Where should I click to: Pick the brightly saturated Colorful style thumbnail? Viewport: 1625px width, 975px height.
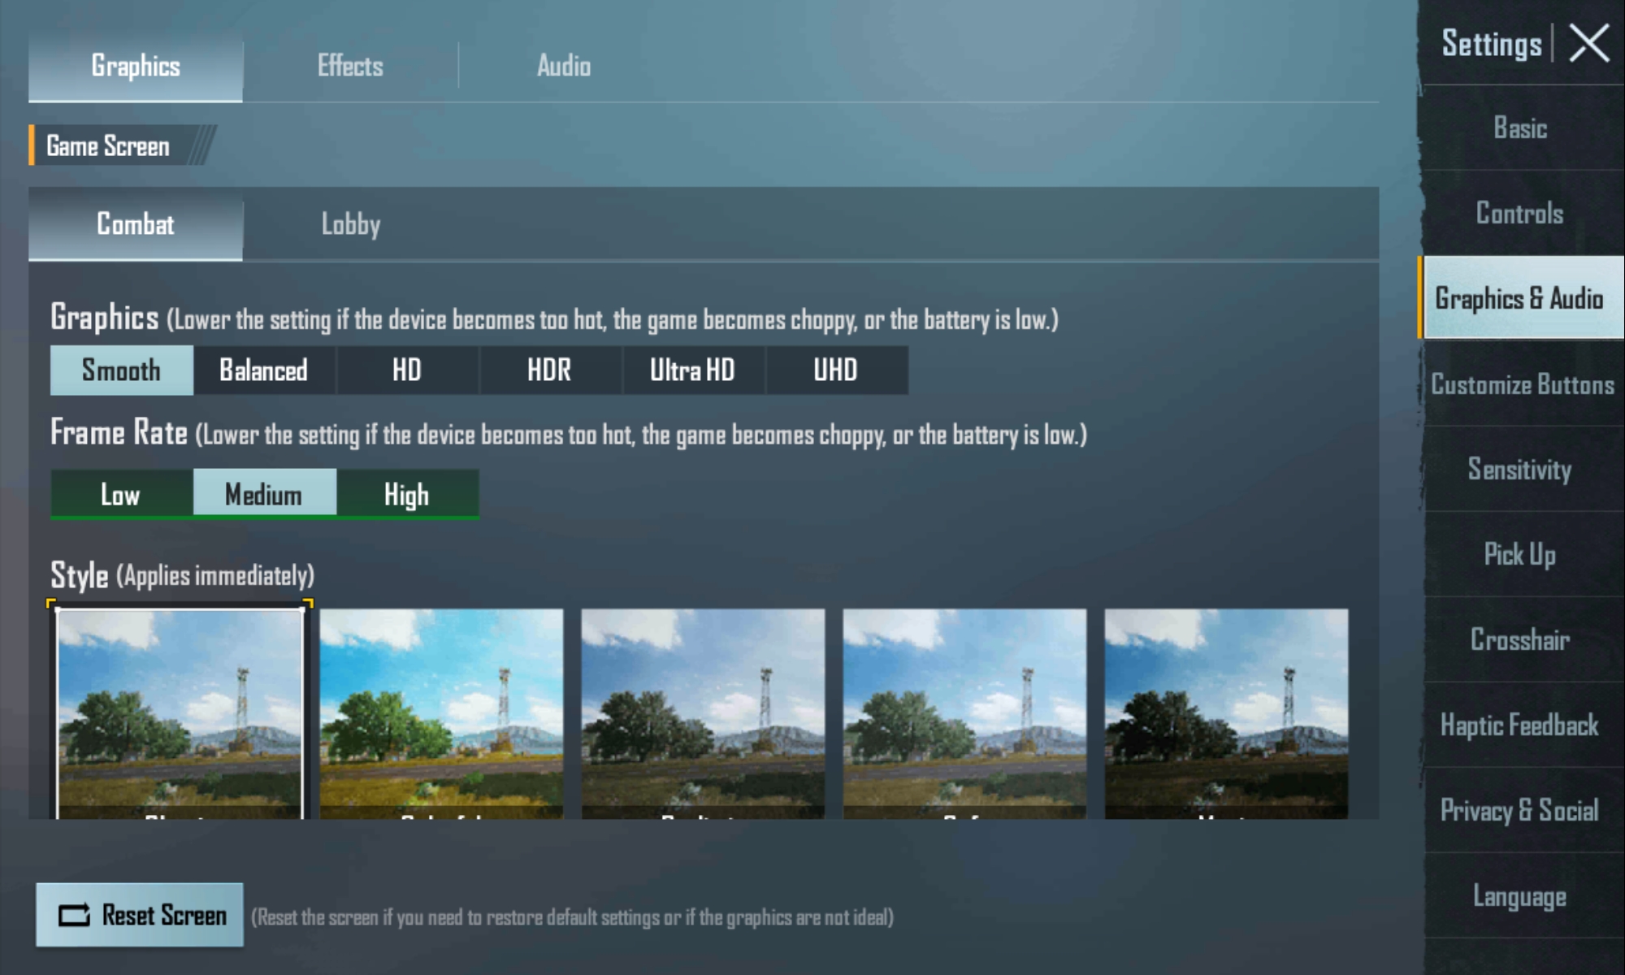[441, 713]
